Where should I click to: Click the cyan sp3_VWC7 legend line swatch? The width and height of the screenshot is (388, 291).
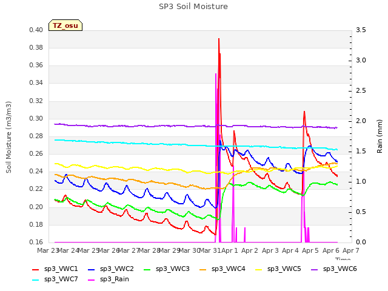click(36, 280)
